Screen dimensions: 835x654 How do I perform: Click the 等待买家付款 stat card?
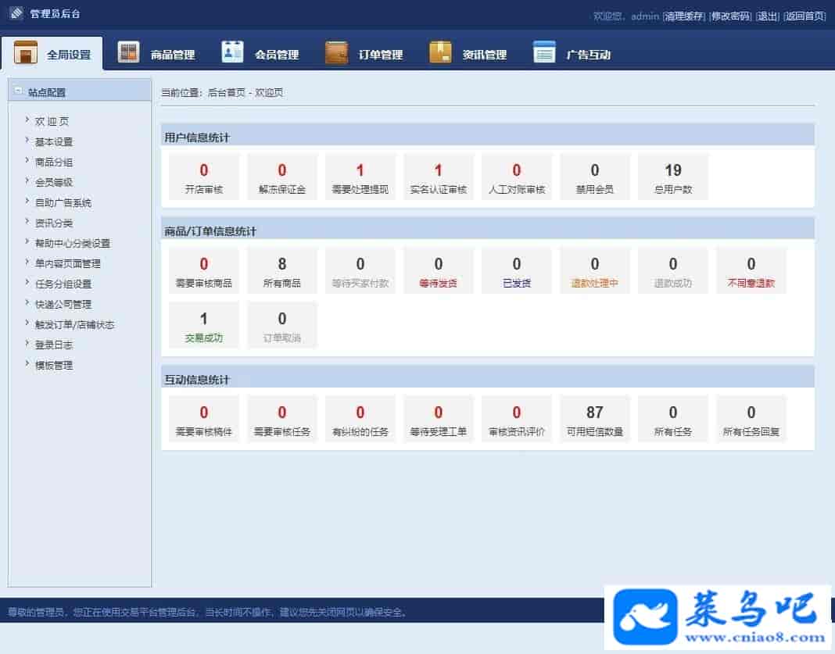click(x=360, y=271)
